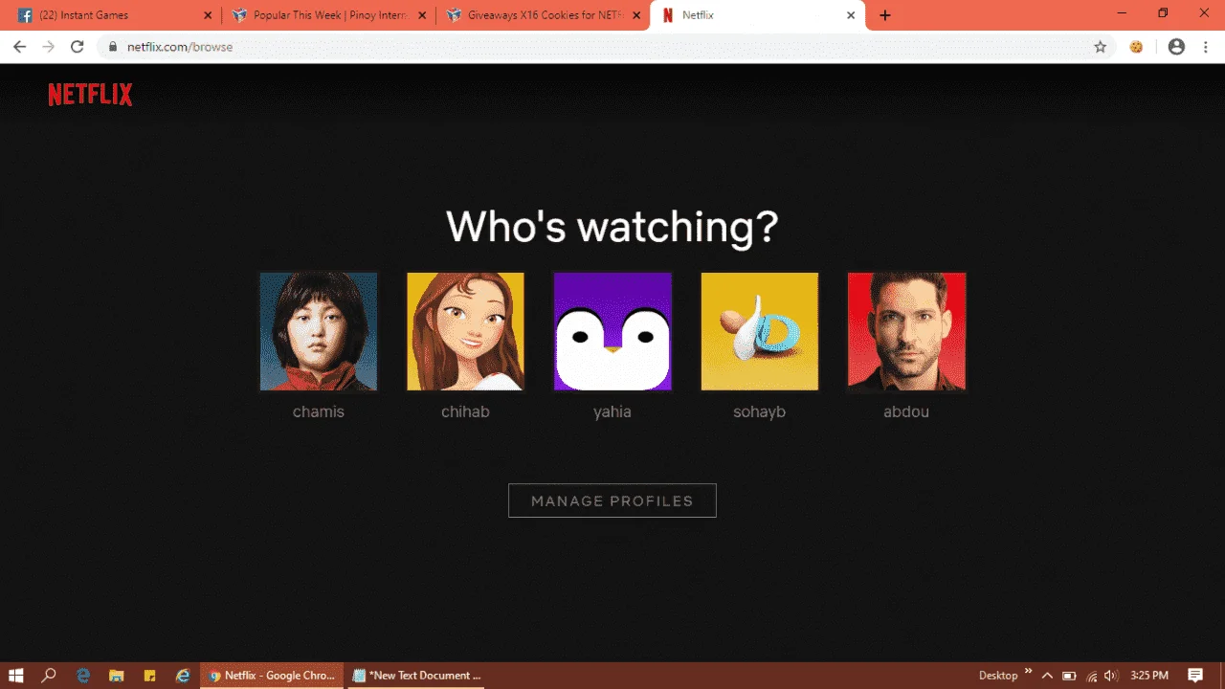Click the chamis profile name
This screenshot has width=1225, height=689.
coord(319,412)
